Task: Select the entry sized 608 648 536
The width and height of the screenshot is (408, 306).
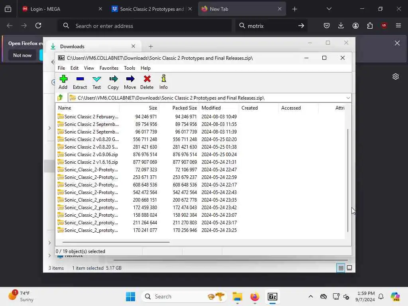Action: (147, 185)
